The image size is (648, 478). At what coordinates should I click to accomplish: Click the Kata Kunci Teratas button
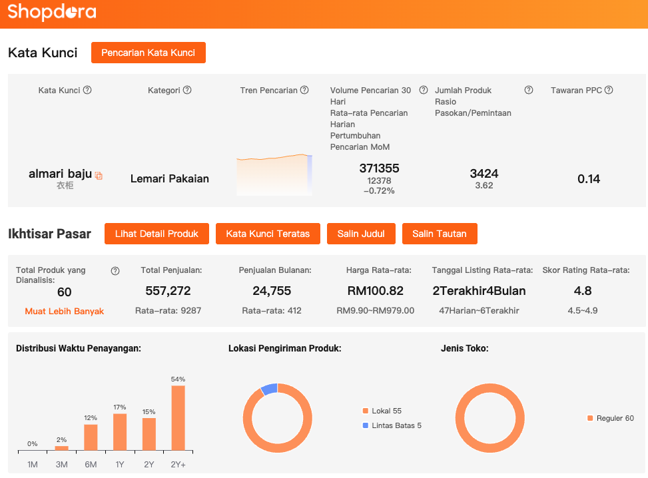[268, 234]
